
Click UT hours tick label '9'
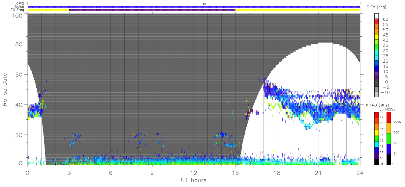[x=152, y=172]
